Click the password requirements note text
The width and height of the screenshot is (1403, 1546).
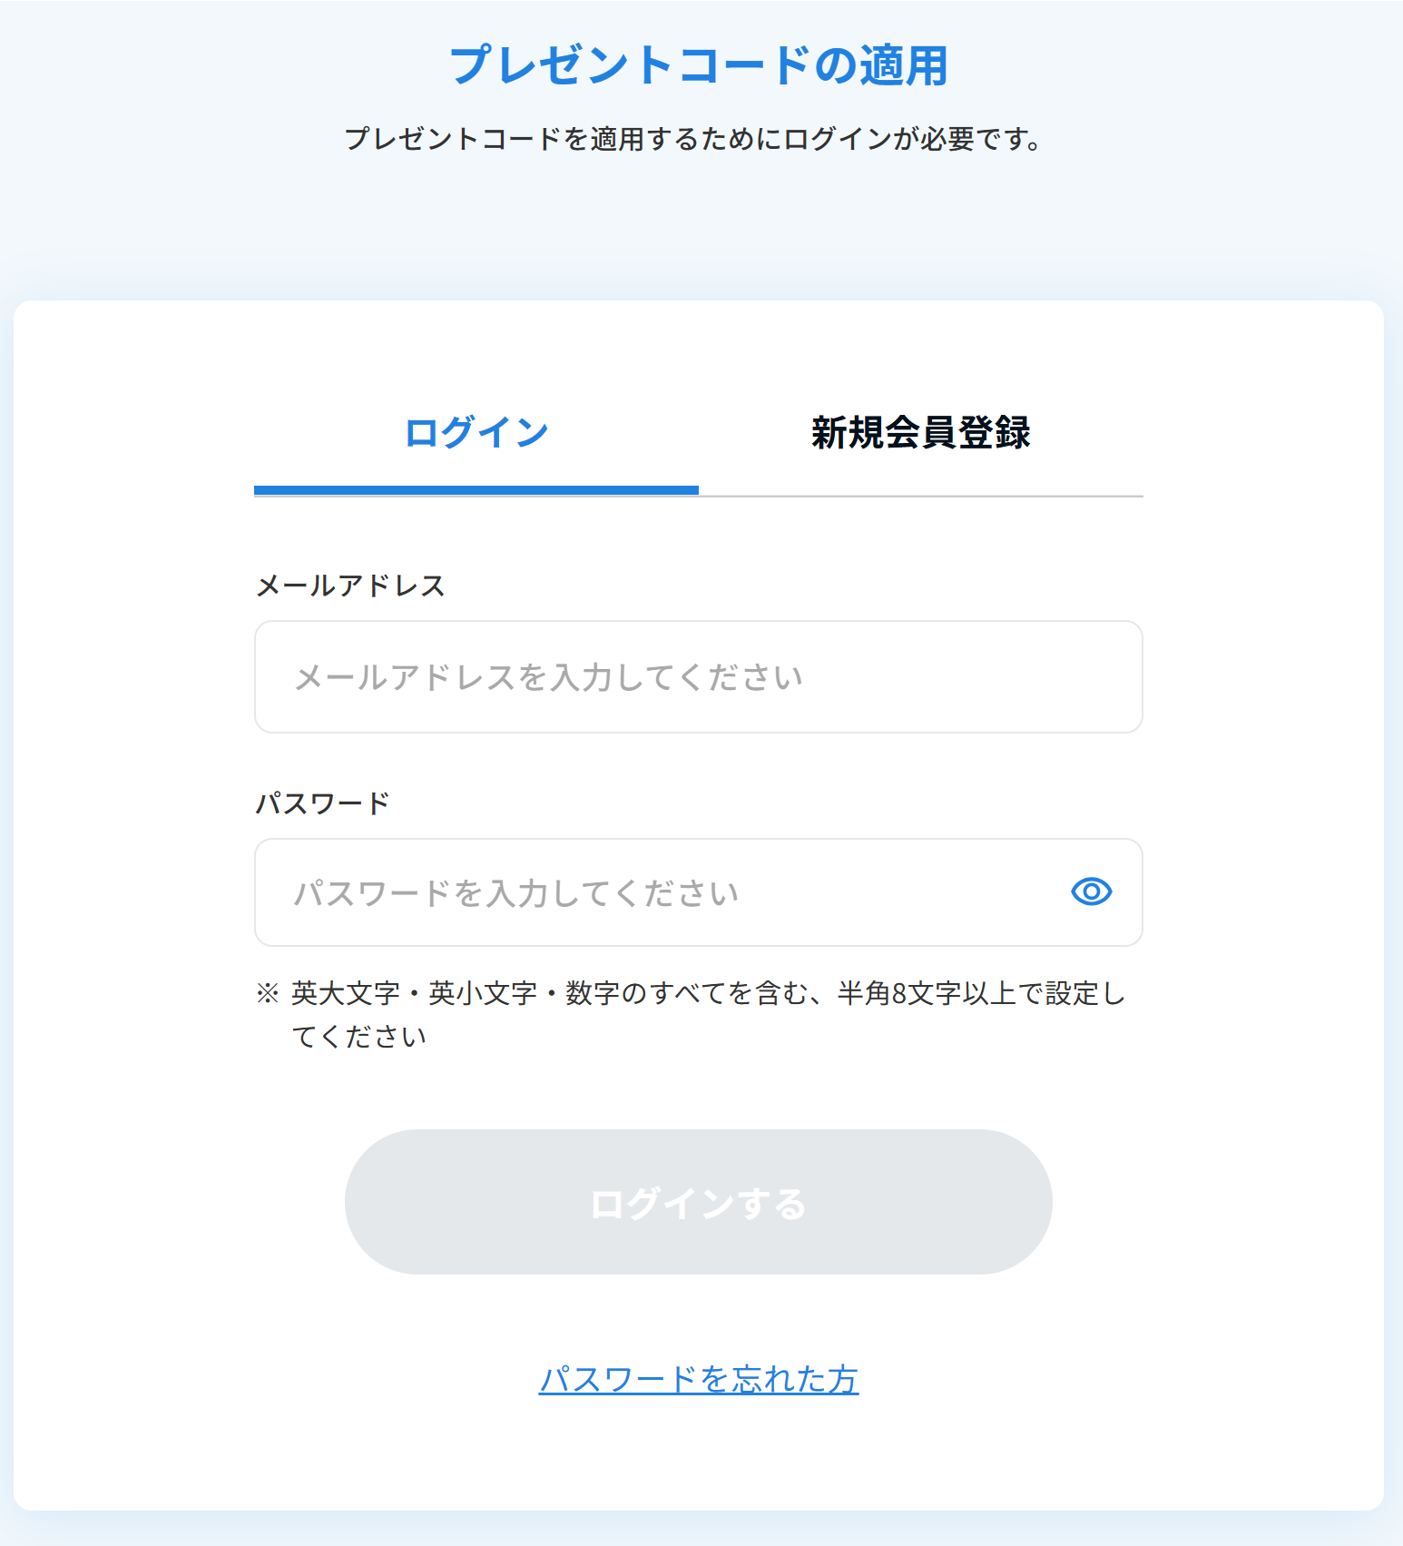[708, 994]
